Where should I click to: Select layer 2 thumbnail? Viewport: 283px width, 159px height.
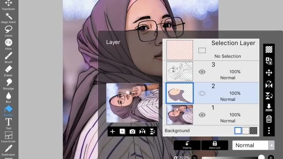[x=180, y=93]
